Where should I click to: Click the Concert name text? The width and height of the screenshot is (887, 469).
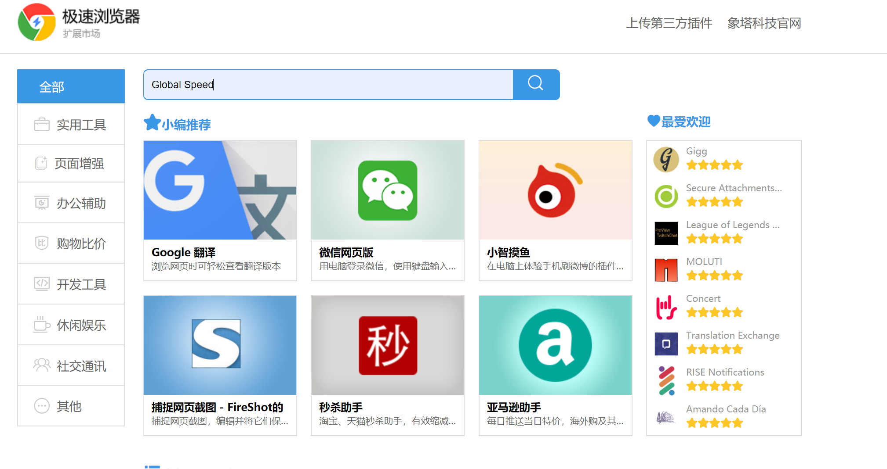click(x=703, y=298)
